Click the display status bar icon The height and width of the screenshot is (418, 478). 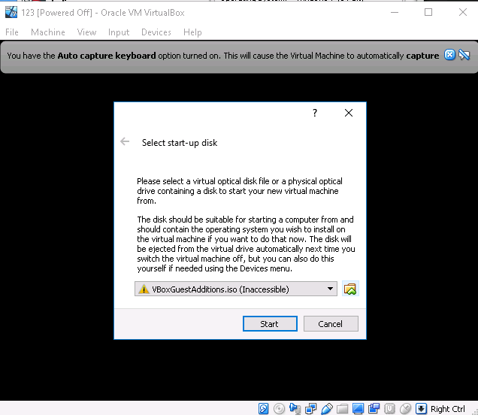358,409
